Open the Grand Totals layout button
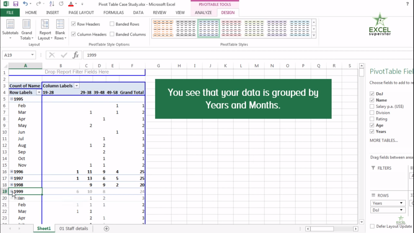The image size is (414, 233). (26, 30)
